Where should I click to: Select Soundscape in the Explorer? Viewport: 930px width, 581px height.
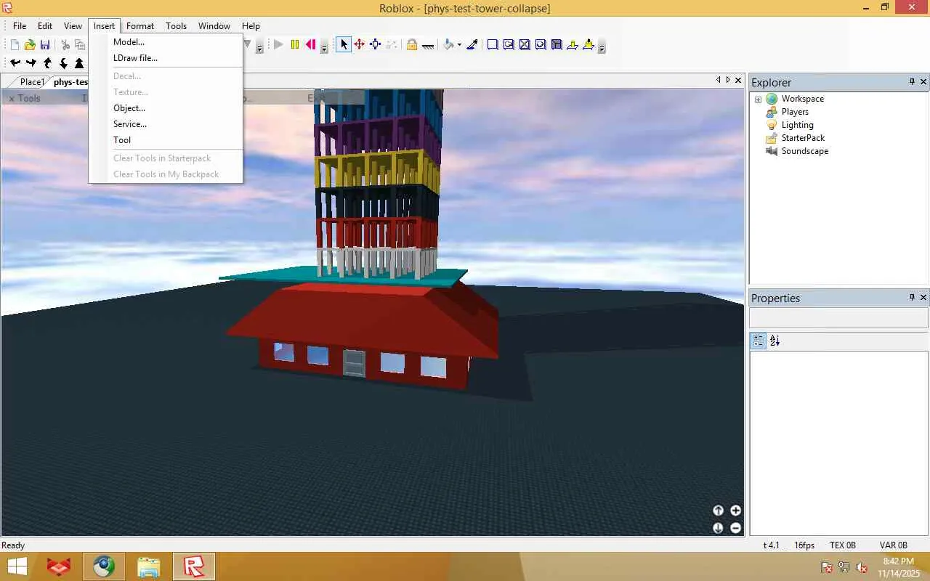tap(804, 151)
